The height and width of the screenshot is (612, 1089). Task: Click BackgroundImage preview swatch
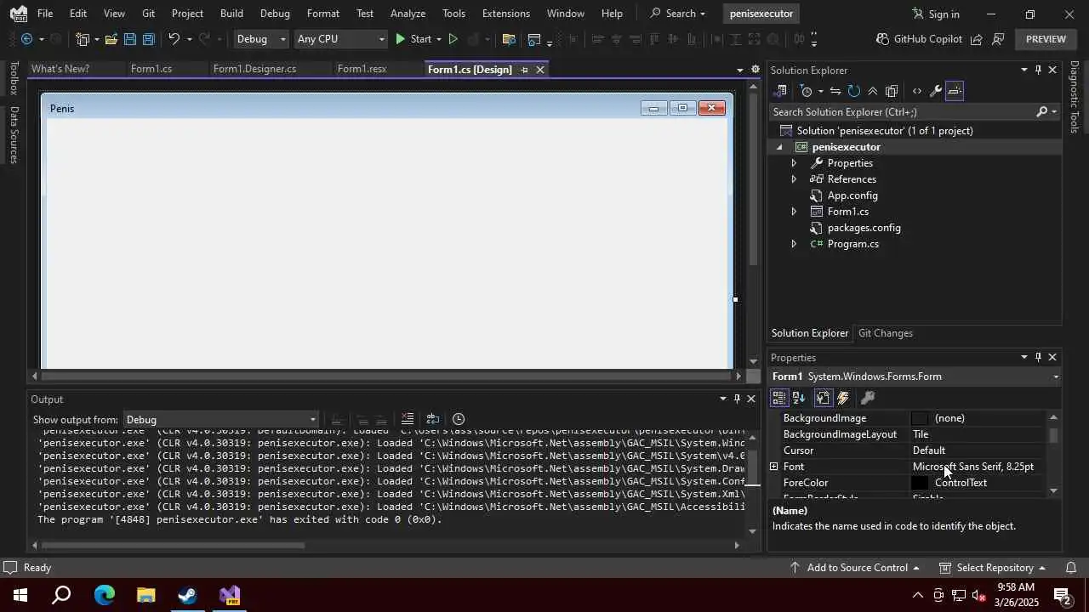[920, 418]
